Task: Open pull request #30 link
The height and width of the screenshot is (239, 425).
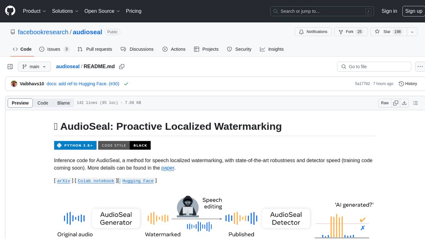Action: 114,84
